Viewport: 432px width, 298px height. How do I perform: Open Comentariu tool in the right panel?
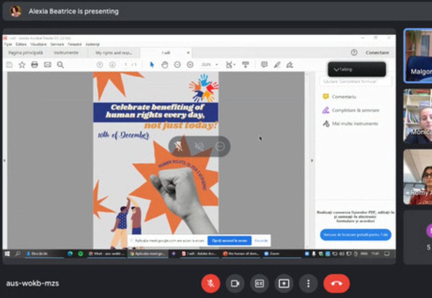344,97
